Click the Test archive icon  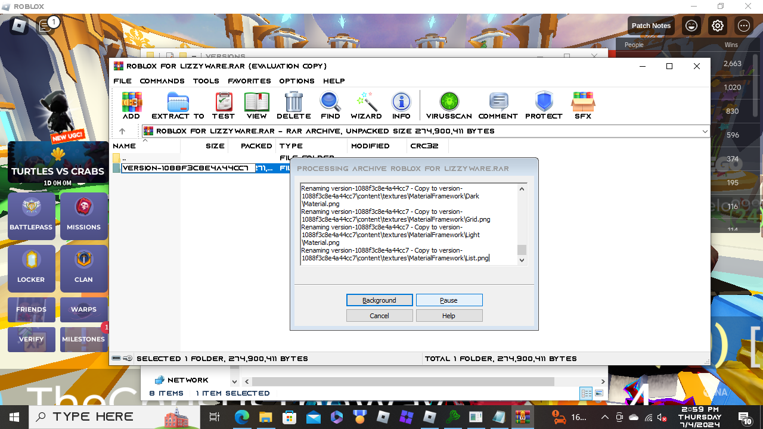pyautogui.click(x=224, y=105)
